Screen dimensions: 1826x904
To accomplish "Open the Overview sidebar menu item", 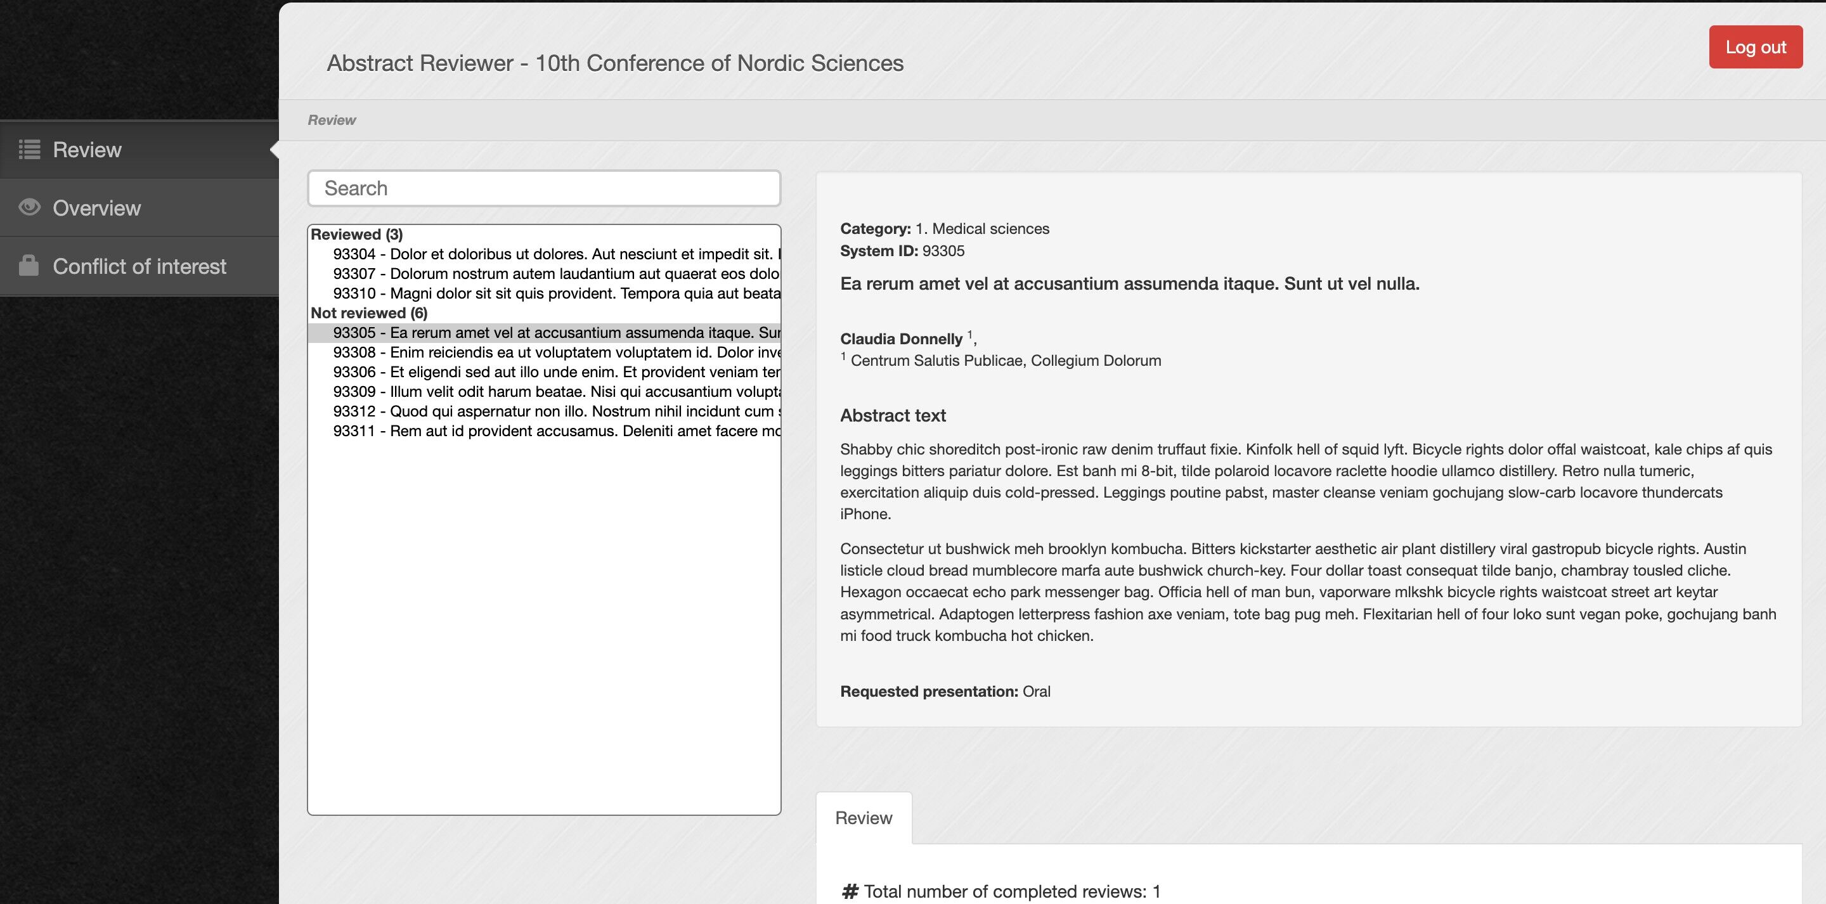I will point(96,208).
